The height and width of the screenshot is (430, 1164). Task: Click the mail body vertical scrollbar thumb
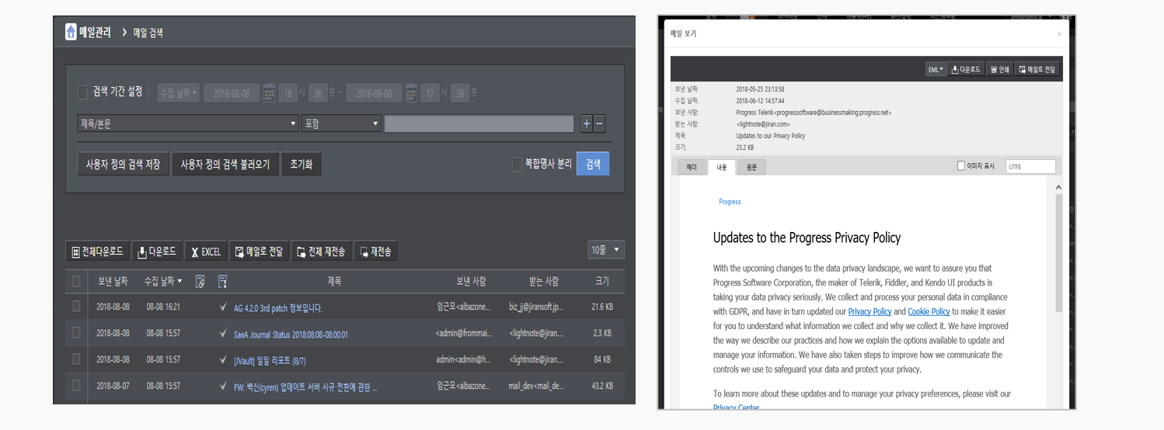click(1058, 253)
